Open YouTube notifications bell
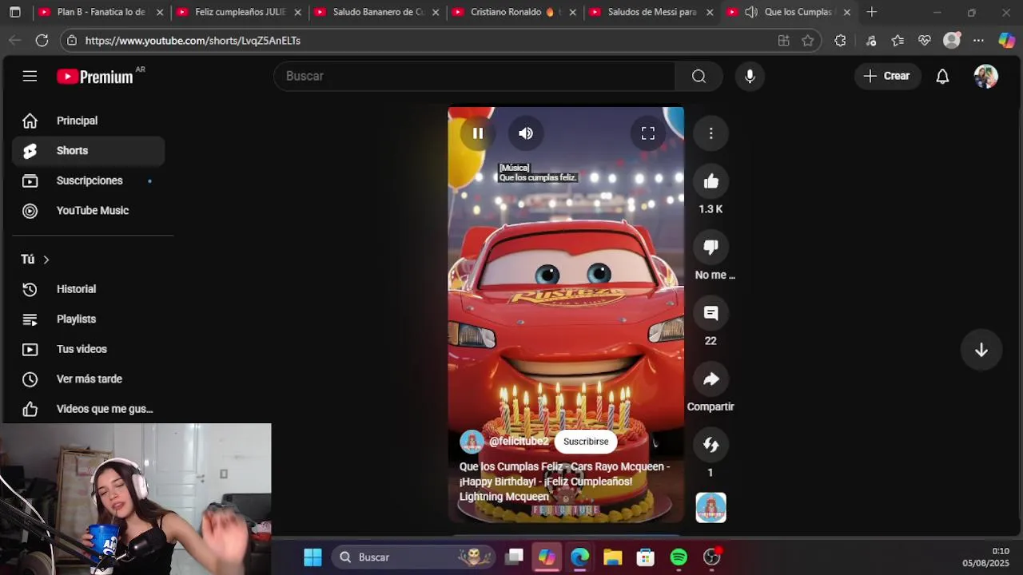 942,76
